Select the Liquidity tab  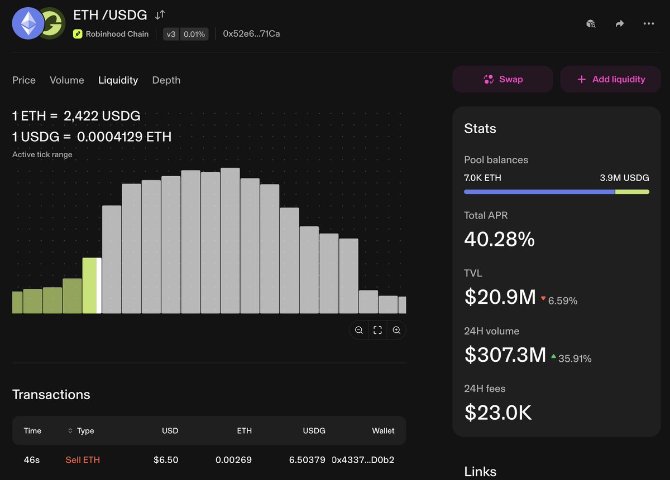coord(118,80)
